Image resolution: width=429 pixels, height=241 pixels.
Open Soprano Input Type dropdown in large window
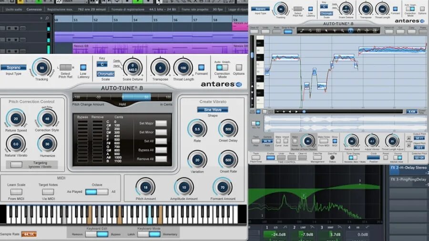click(x=13, y=67)
